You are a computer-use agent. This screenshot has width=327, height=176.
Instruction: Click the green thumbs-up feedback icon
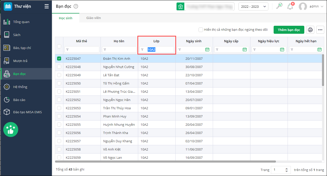[11, 129]
